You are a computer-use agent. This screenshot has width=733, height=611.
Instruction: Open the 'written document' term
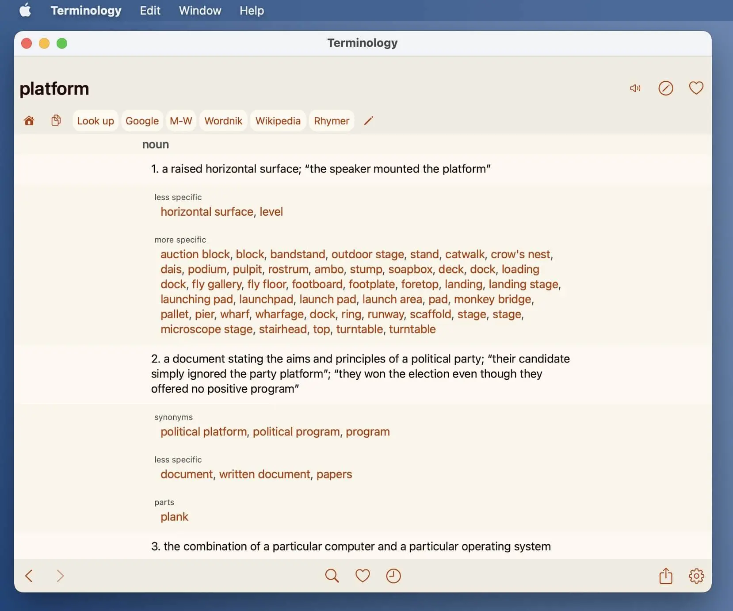click(264, 474)
